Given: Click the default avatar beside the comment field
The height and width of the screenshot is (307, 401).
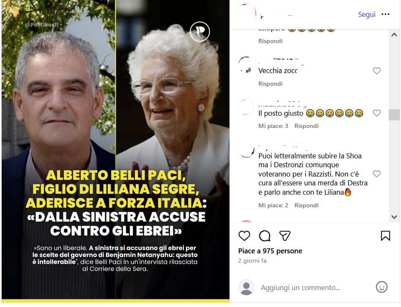Looking at the screenshot, I should pyautogui.click(x=246, y=287).
